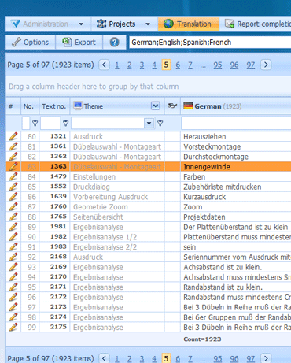Image resolution: width=291 pixels, height=363 pixels.
Task: Click the eye visibility column header
Action: pyautogui.click(x=172, y=106)
